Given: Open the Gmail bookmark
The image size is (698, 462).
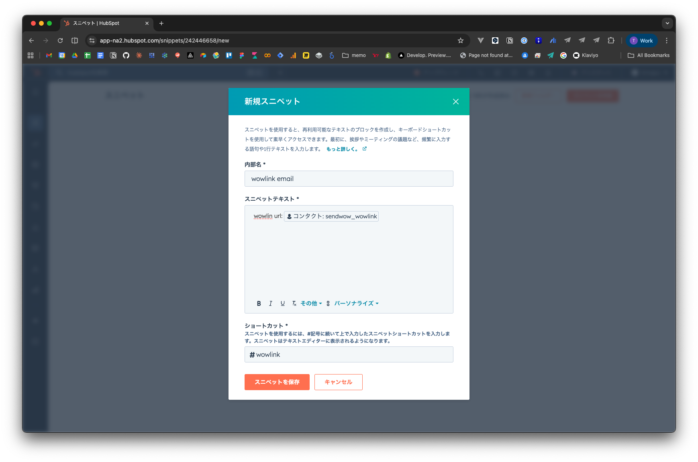Looking at the screenshot, I should click(x=49, y=55).
